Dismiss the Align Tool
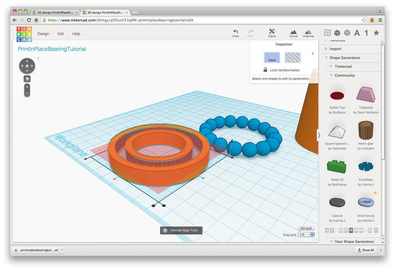 pyautogui.click(x=181, y=230)
